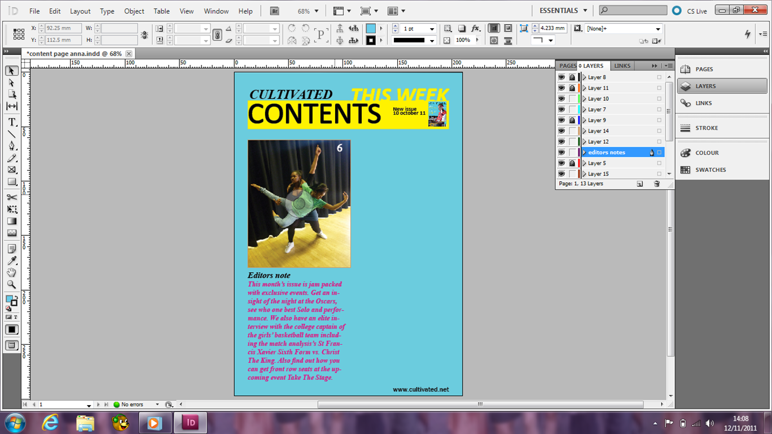Open the corner options shape dropdown
This screenshot has width=772, height=434.
click(x=550, y=41)
